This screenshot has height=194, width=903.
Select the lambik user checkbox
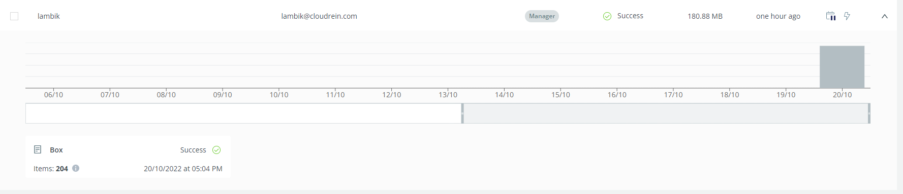pyautogui.click(x=14, y=16)
